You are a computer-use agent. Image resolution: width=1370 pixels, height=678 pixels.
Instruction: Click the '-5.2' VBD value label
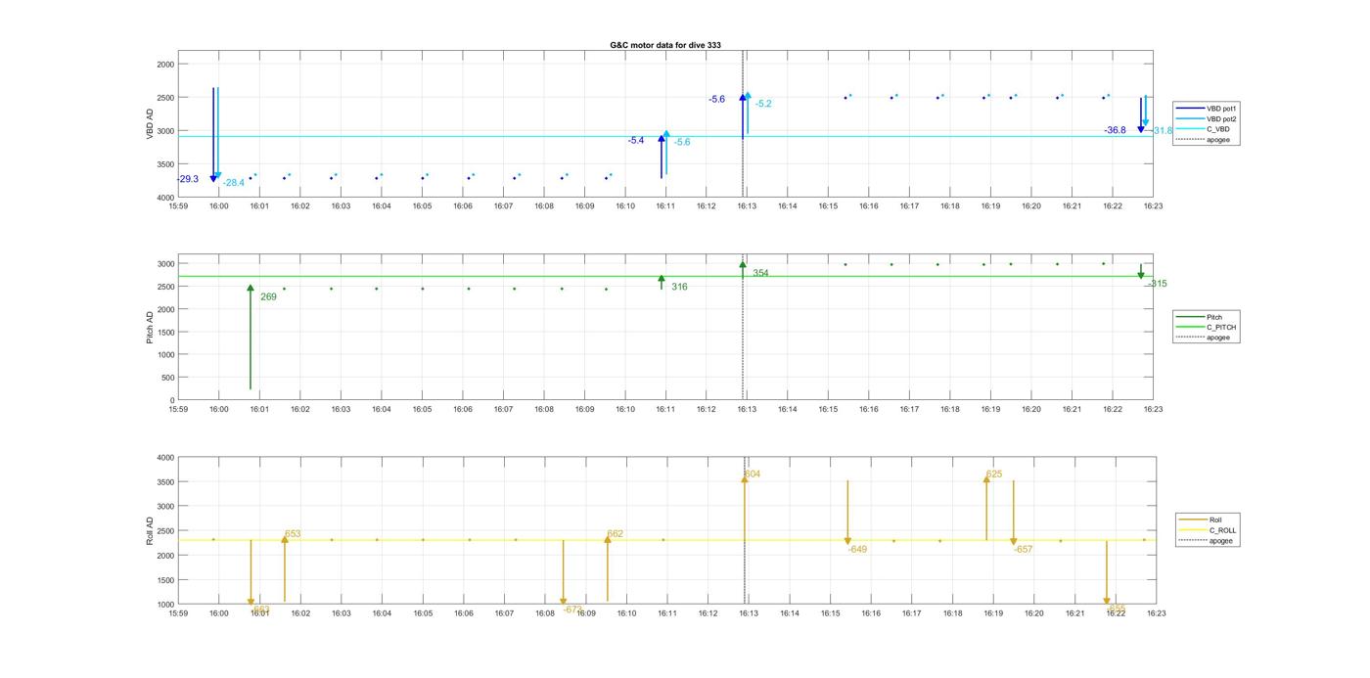[763, 104]
